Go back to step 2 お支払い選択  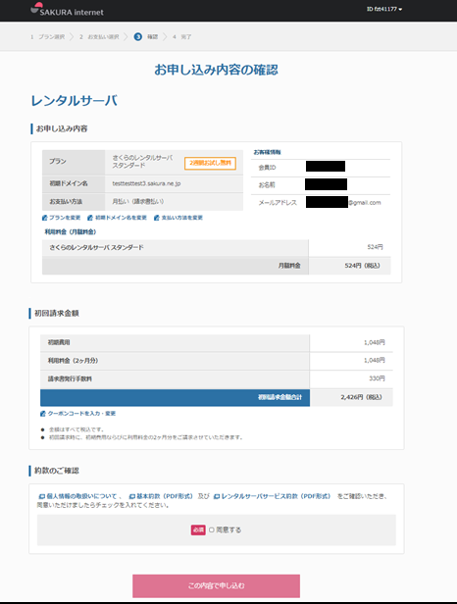[99, 37]
